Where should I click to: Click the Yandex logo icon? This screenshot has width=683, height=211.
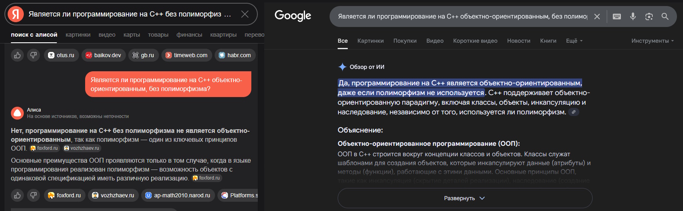click(16, 14)
